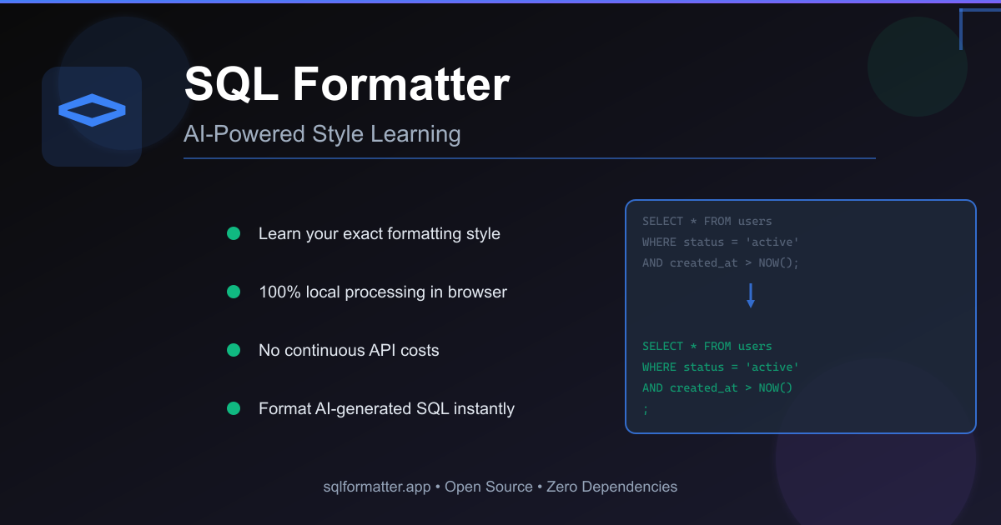Viewport: 1001px width, 525px height.
Task: Click "Learn your exact formatting style" text
Action: (380, 233)
